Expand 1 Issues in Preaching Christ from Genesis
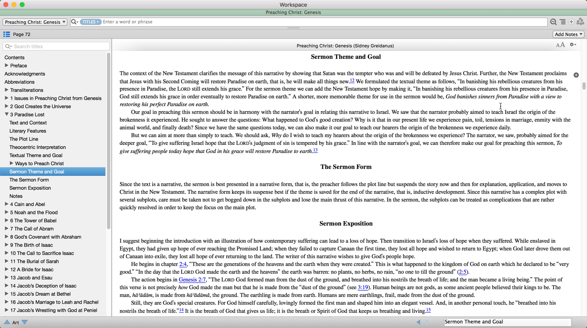This screenshot has height=328, width=587. click(7, 98)
